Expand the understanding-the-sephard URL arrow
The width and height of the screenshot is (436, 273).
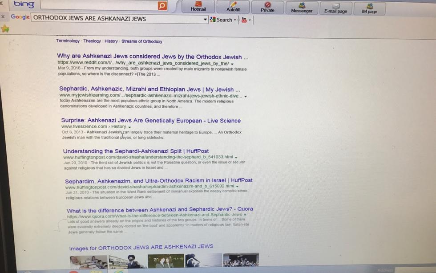pos(236,158)
